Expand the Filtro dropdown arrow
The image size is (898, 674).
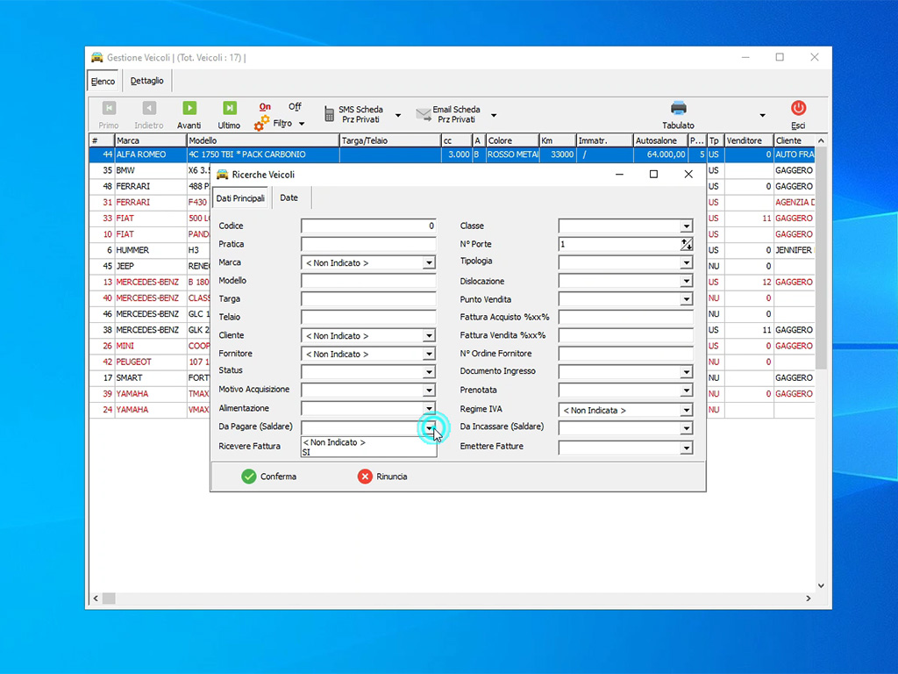click(302, 124)
